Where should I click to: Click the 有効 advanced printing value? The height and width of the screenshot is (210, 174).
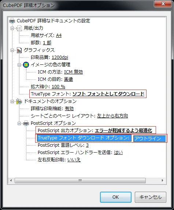click(x=69, y=109)
